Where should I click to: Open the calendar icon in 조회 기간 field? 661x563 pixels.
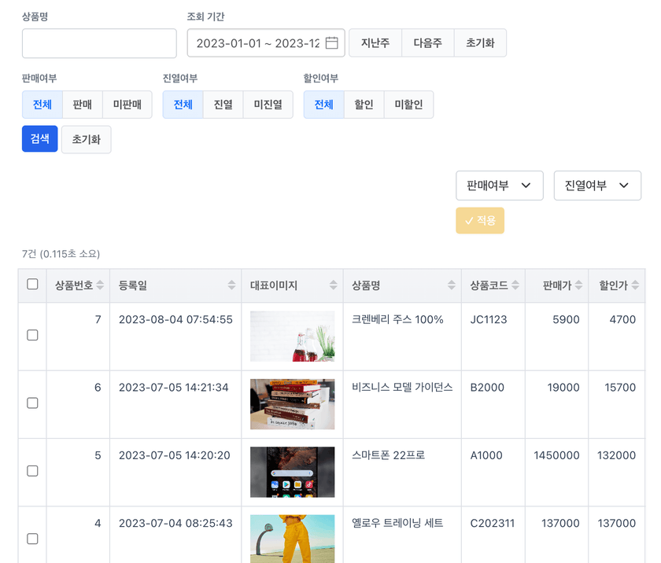(x=331, y=43)
